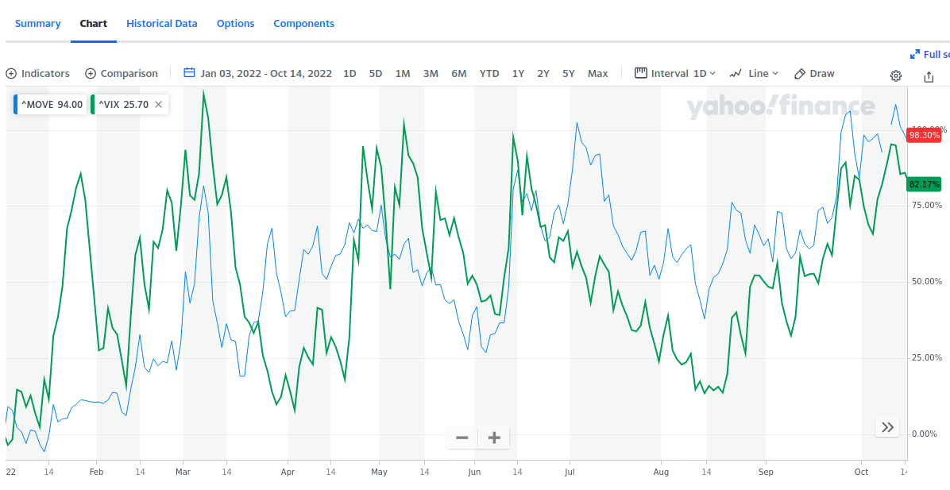Click the share chart icon

[929, 76]
